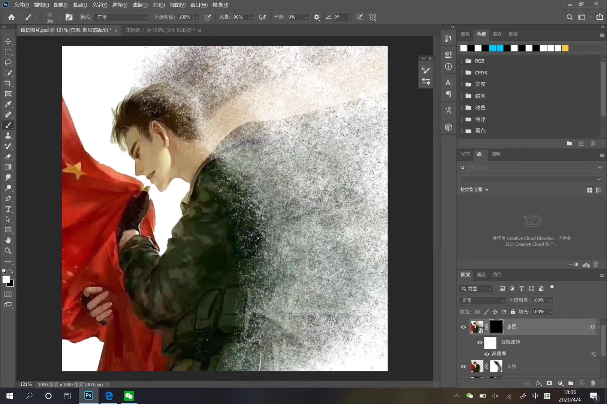The width and height of the screenshot is (607, 404).
Task: Open the 流量 flow dropdown arrow
Action: (251, 17)
